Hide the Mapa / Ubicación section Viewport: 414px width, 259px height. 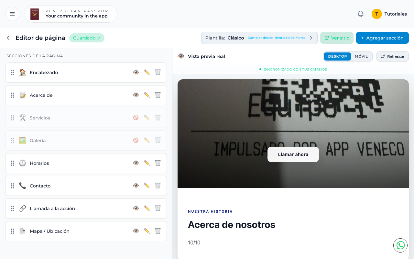point(136,231)
